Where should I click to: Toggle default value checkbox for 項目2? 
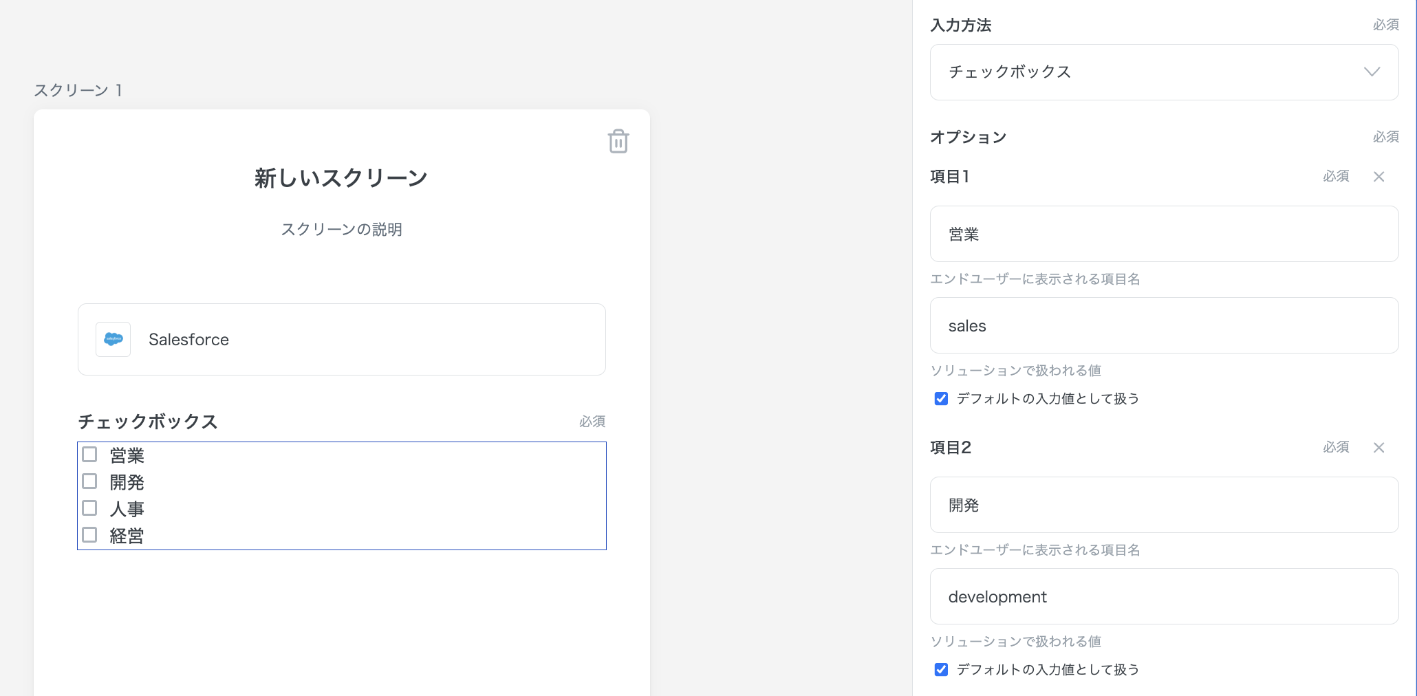(x=941, y=670)
